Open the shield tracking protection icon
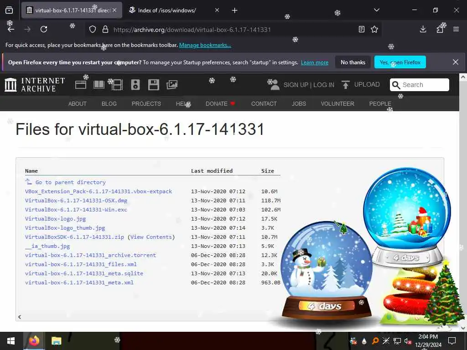Viewport: 467px width, 350px height. (x=93, y=30)
